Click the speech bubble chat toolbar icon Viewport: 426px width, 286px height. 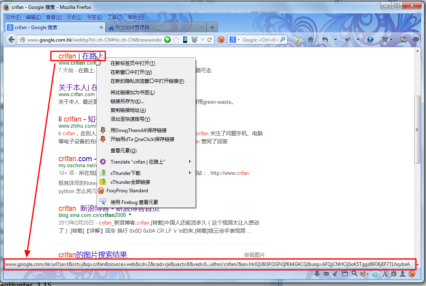(x=416, y=40)
